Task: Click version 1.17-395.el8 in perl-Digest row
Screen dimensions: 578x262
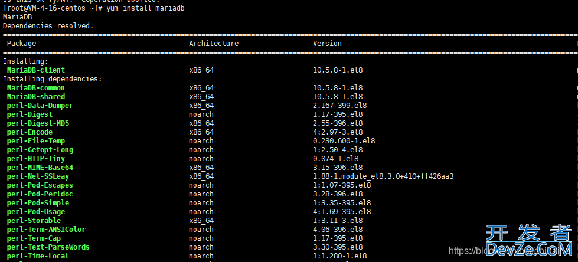Action: (x=338, y=114)
